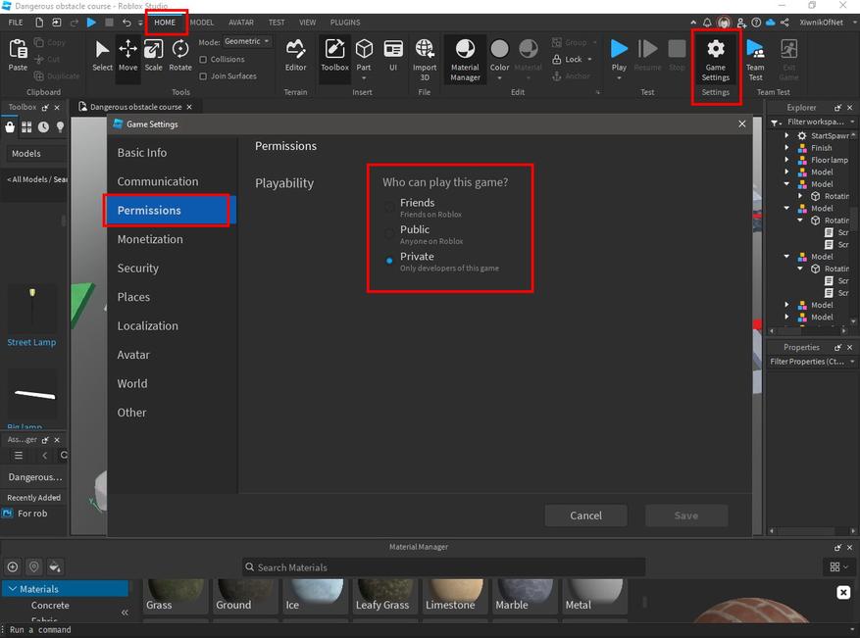The width and height of the screenshot is (860, 638).
Task: Open the TEST ribbon tab
Action: (277, 23)
